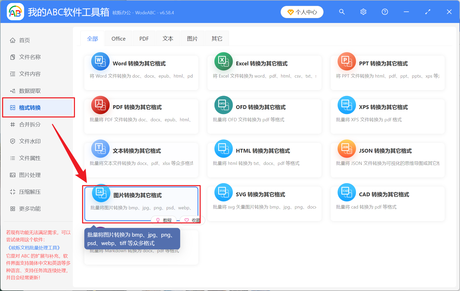
Task: Open the 文本转换 blue T icon
Action: point(100,149)
